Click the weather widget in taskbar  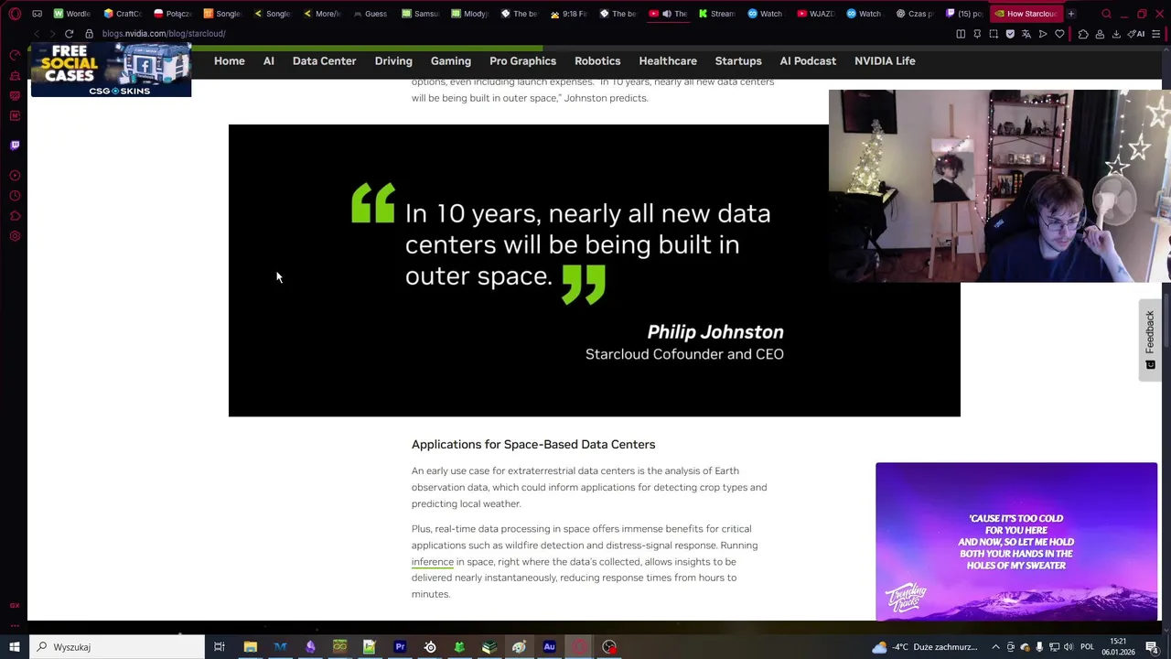point(924,647)
